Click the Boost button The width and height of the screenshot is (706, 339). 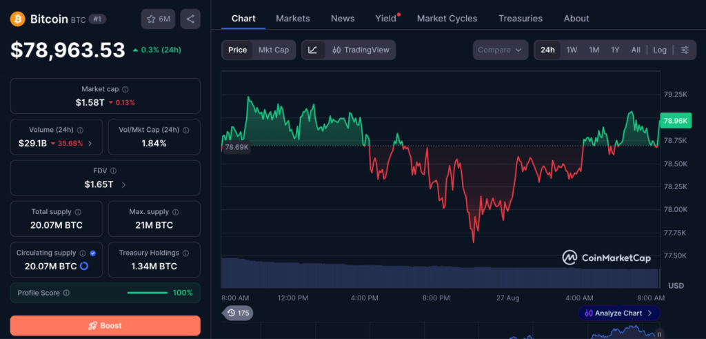tap(105, 325)
